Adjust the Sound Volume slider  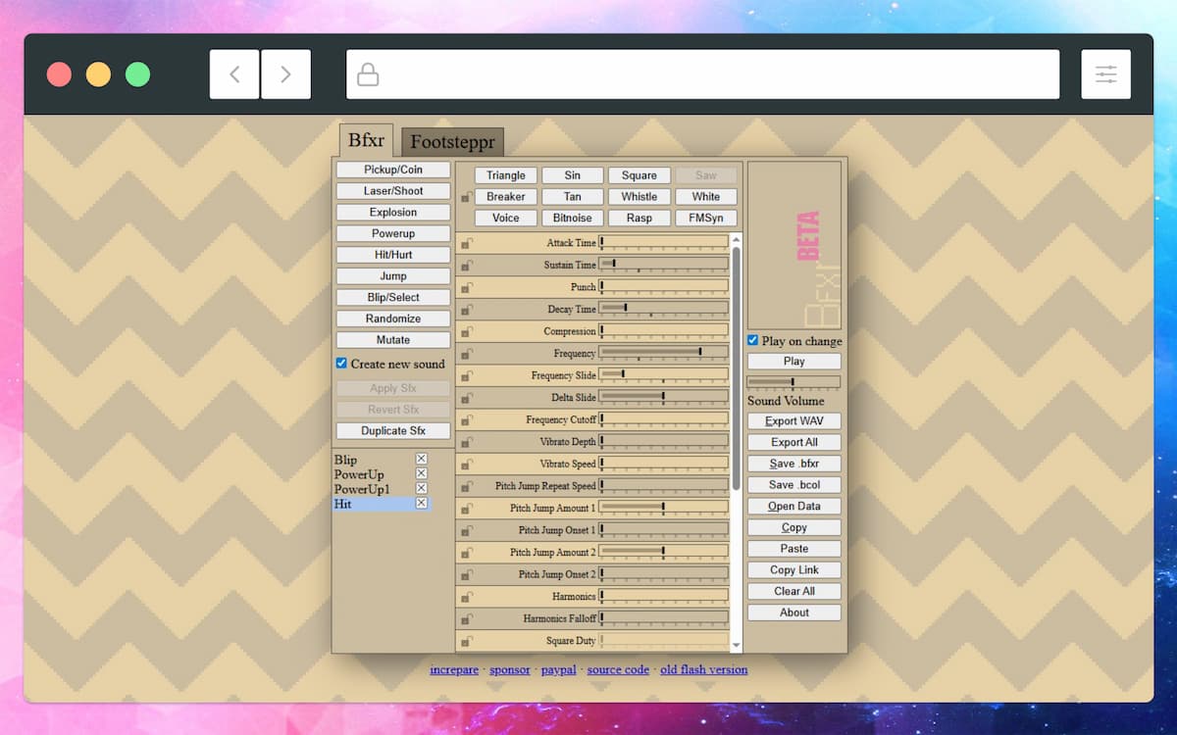793,382
